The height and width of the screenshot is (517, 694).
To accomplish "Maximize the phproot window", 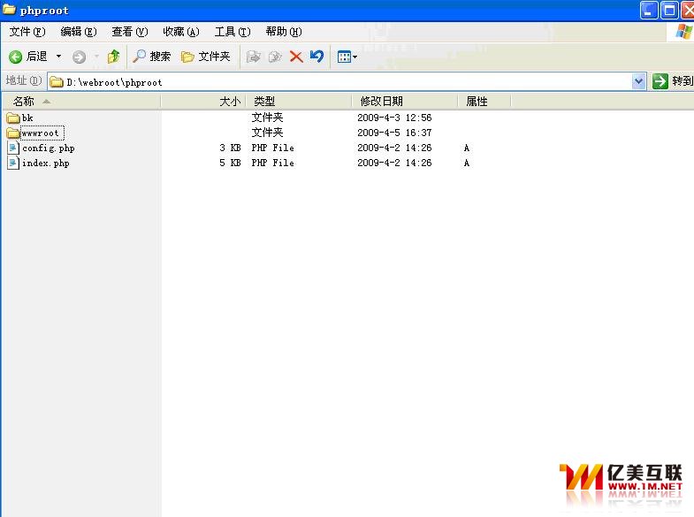I will pos(669,11).
